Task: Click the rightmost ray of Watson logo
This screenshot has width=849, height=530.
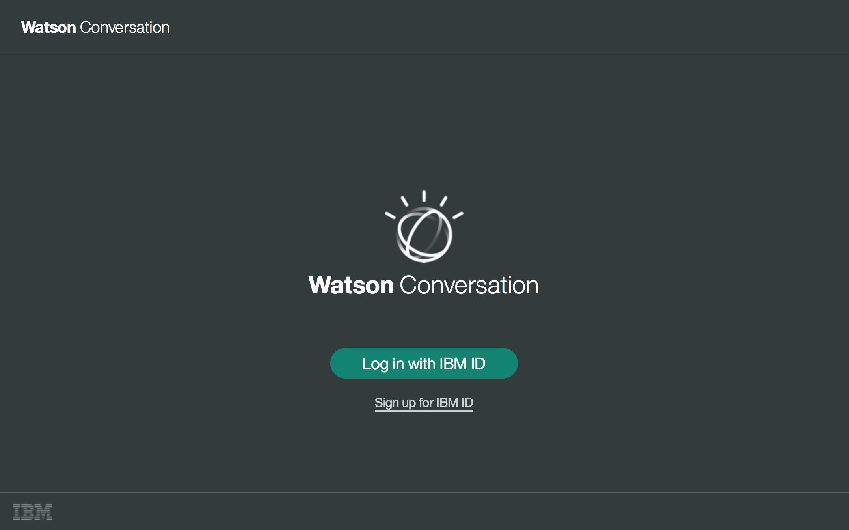Action: 458,215
